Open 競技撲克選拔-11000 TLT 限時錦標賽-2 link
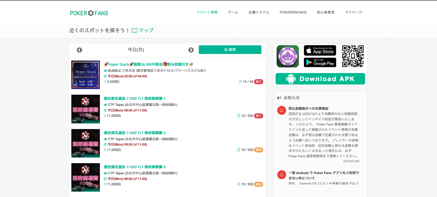The image size is (437, 197). coord(135,133)
